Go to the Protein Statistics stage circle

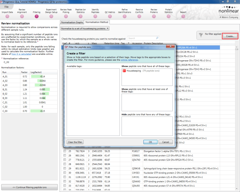tap(169, 16)
